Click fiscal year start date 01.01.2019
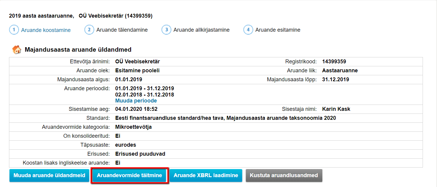This screenshot has width=437, height=187. (129, 80)
